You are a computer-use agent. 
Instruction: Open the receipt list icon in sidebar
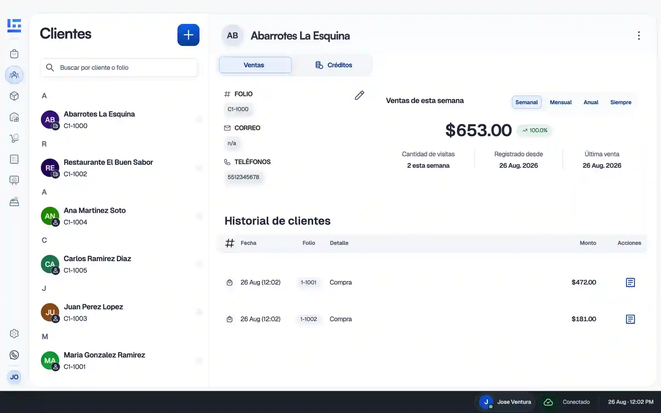[14, 159]
